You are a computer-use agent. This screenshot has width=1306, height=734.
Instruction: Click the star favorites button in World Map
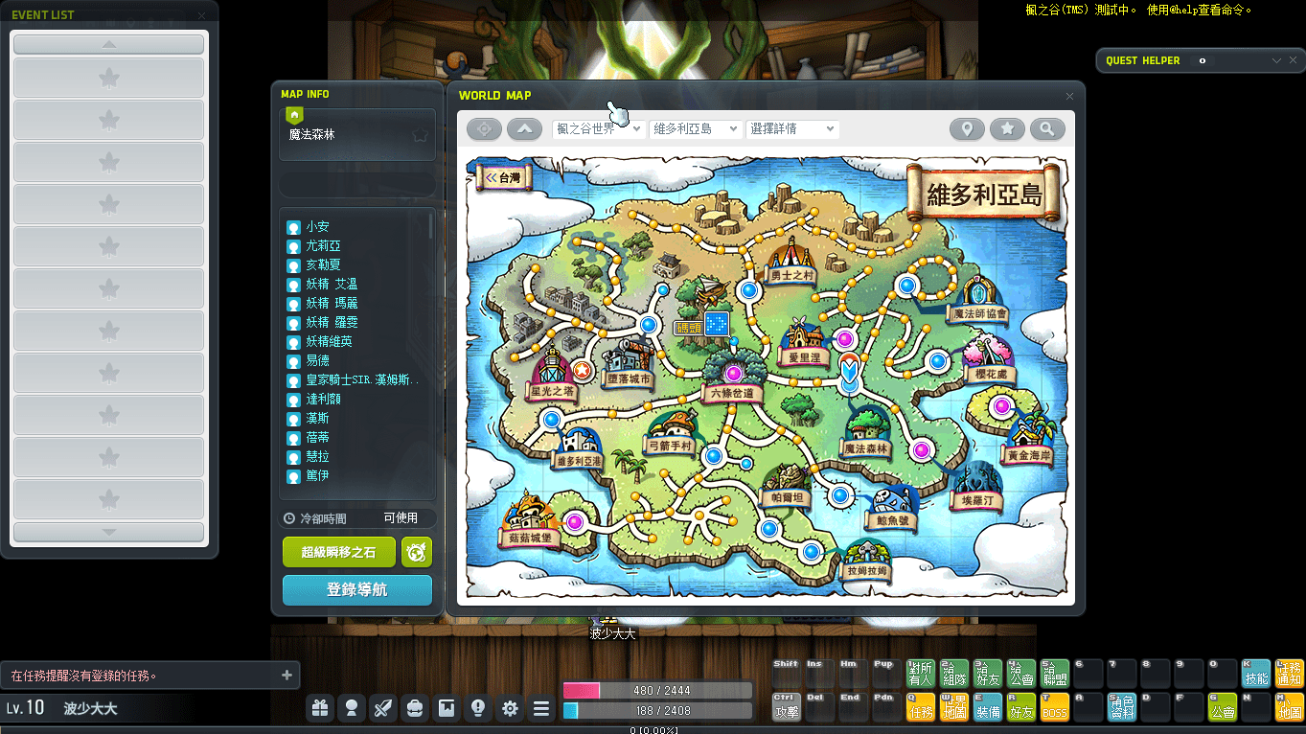click(1007, 128)
